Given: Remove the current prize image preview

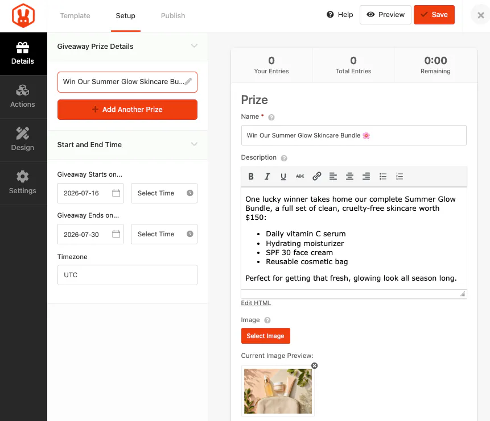Looking at the screenshot, I should [314, 366].
